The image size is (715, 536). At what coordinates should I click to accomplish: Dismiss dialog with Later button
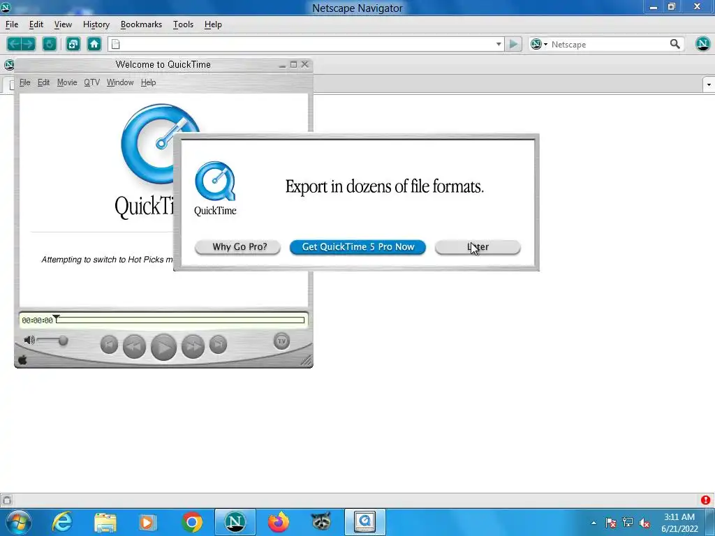click(478, 247)
